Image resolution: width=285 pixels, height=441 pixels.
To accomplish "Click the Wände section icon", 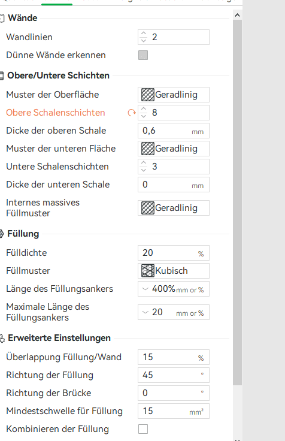I will click(2, 19).
